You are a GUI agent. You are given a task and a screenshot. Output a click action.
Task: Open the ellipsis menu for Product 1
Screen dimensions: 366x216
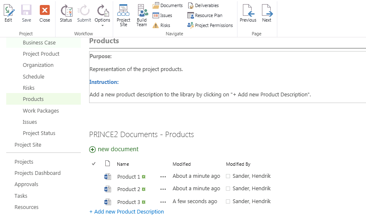click(163, 177)
